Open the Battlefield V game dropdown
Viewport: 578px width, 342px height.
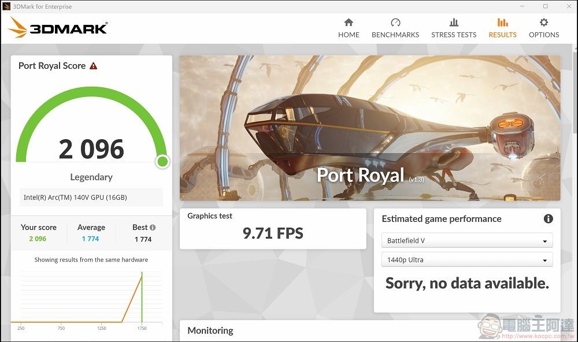[467, 240]
